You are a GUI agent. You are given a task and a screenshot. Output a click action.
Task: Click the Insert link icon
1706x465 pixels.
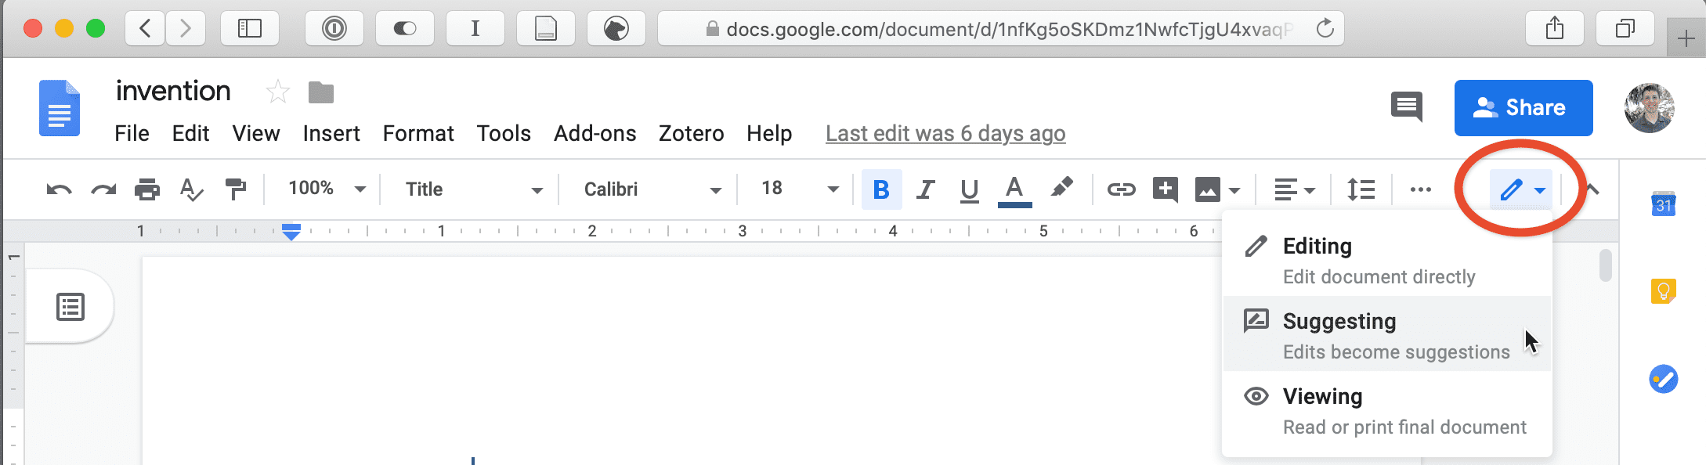1121,189
